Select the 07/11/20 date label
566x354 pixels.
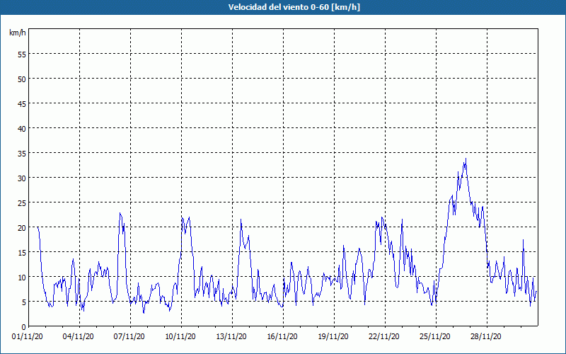(x=129, y=337)
